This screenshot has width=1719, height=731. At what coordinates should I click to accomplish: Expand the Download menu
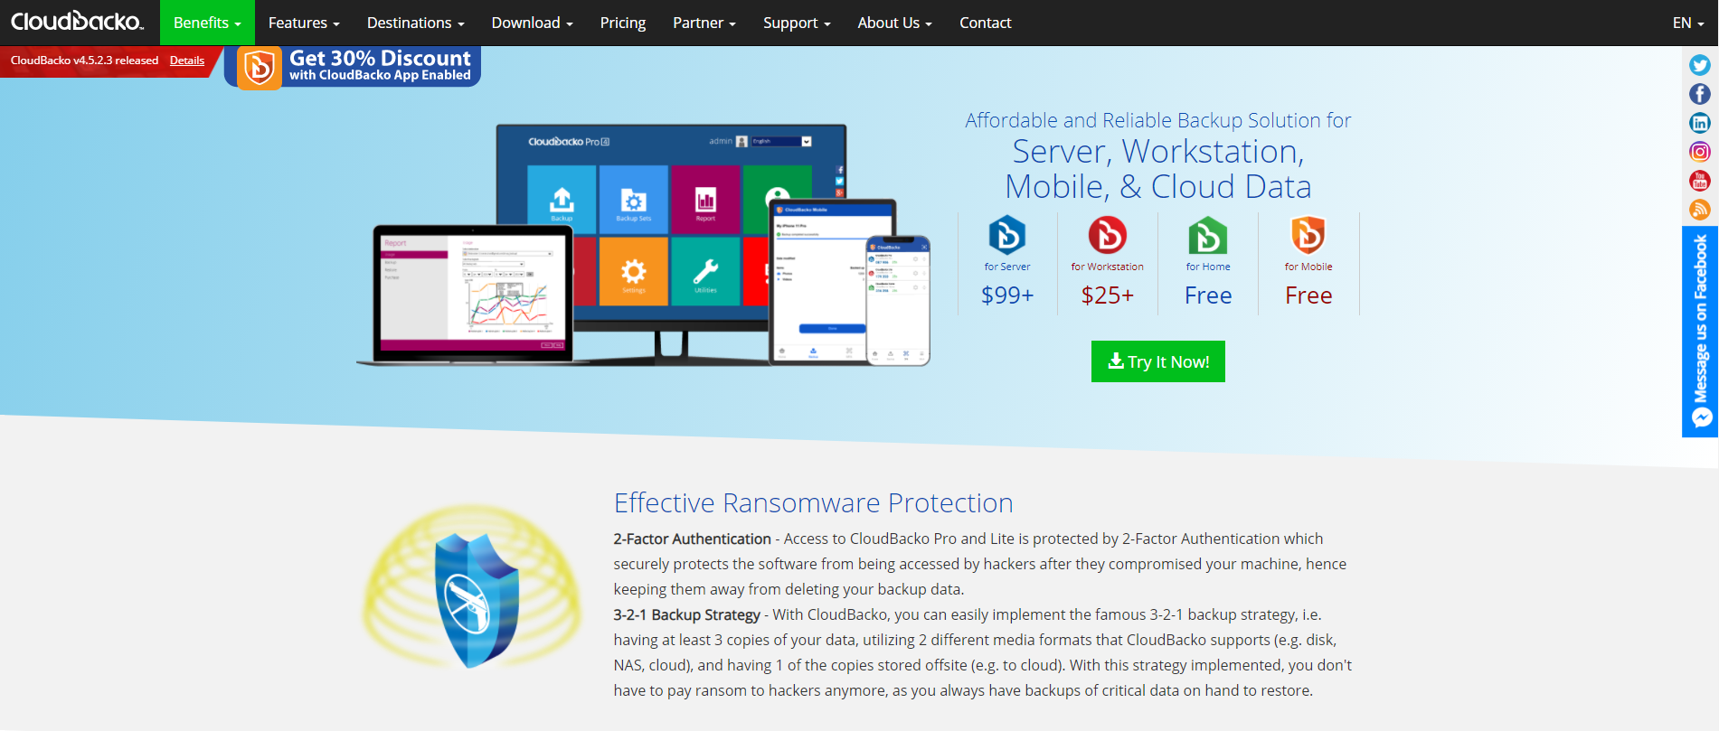[x=533, y=23]
